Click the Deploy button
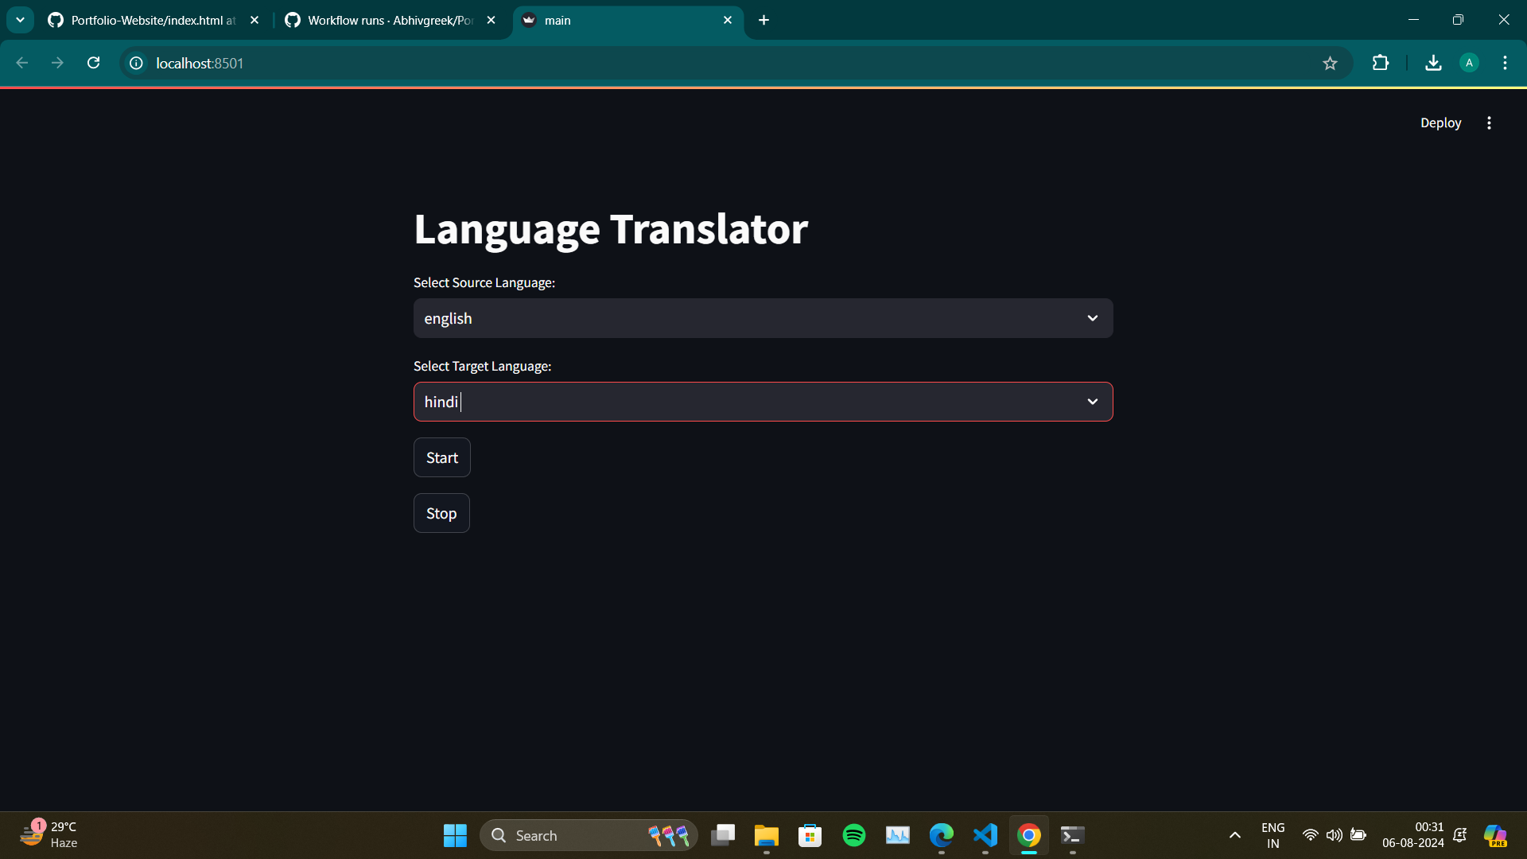Image resolution: width=1527 pixels, height=859 pixels. (x=1440, y=122)
